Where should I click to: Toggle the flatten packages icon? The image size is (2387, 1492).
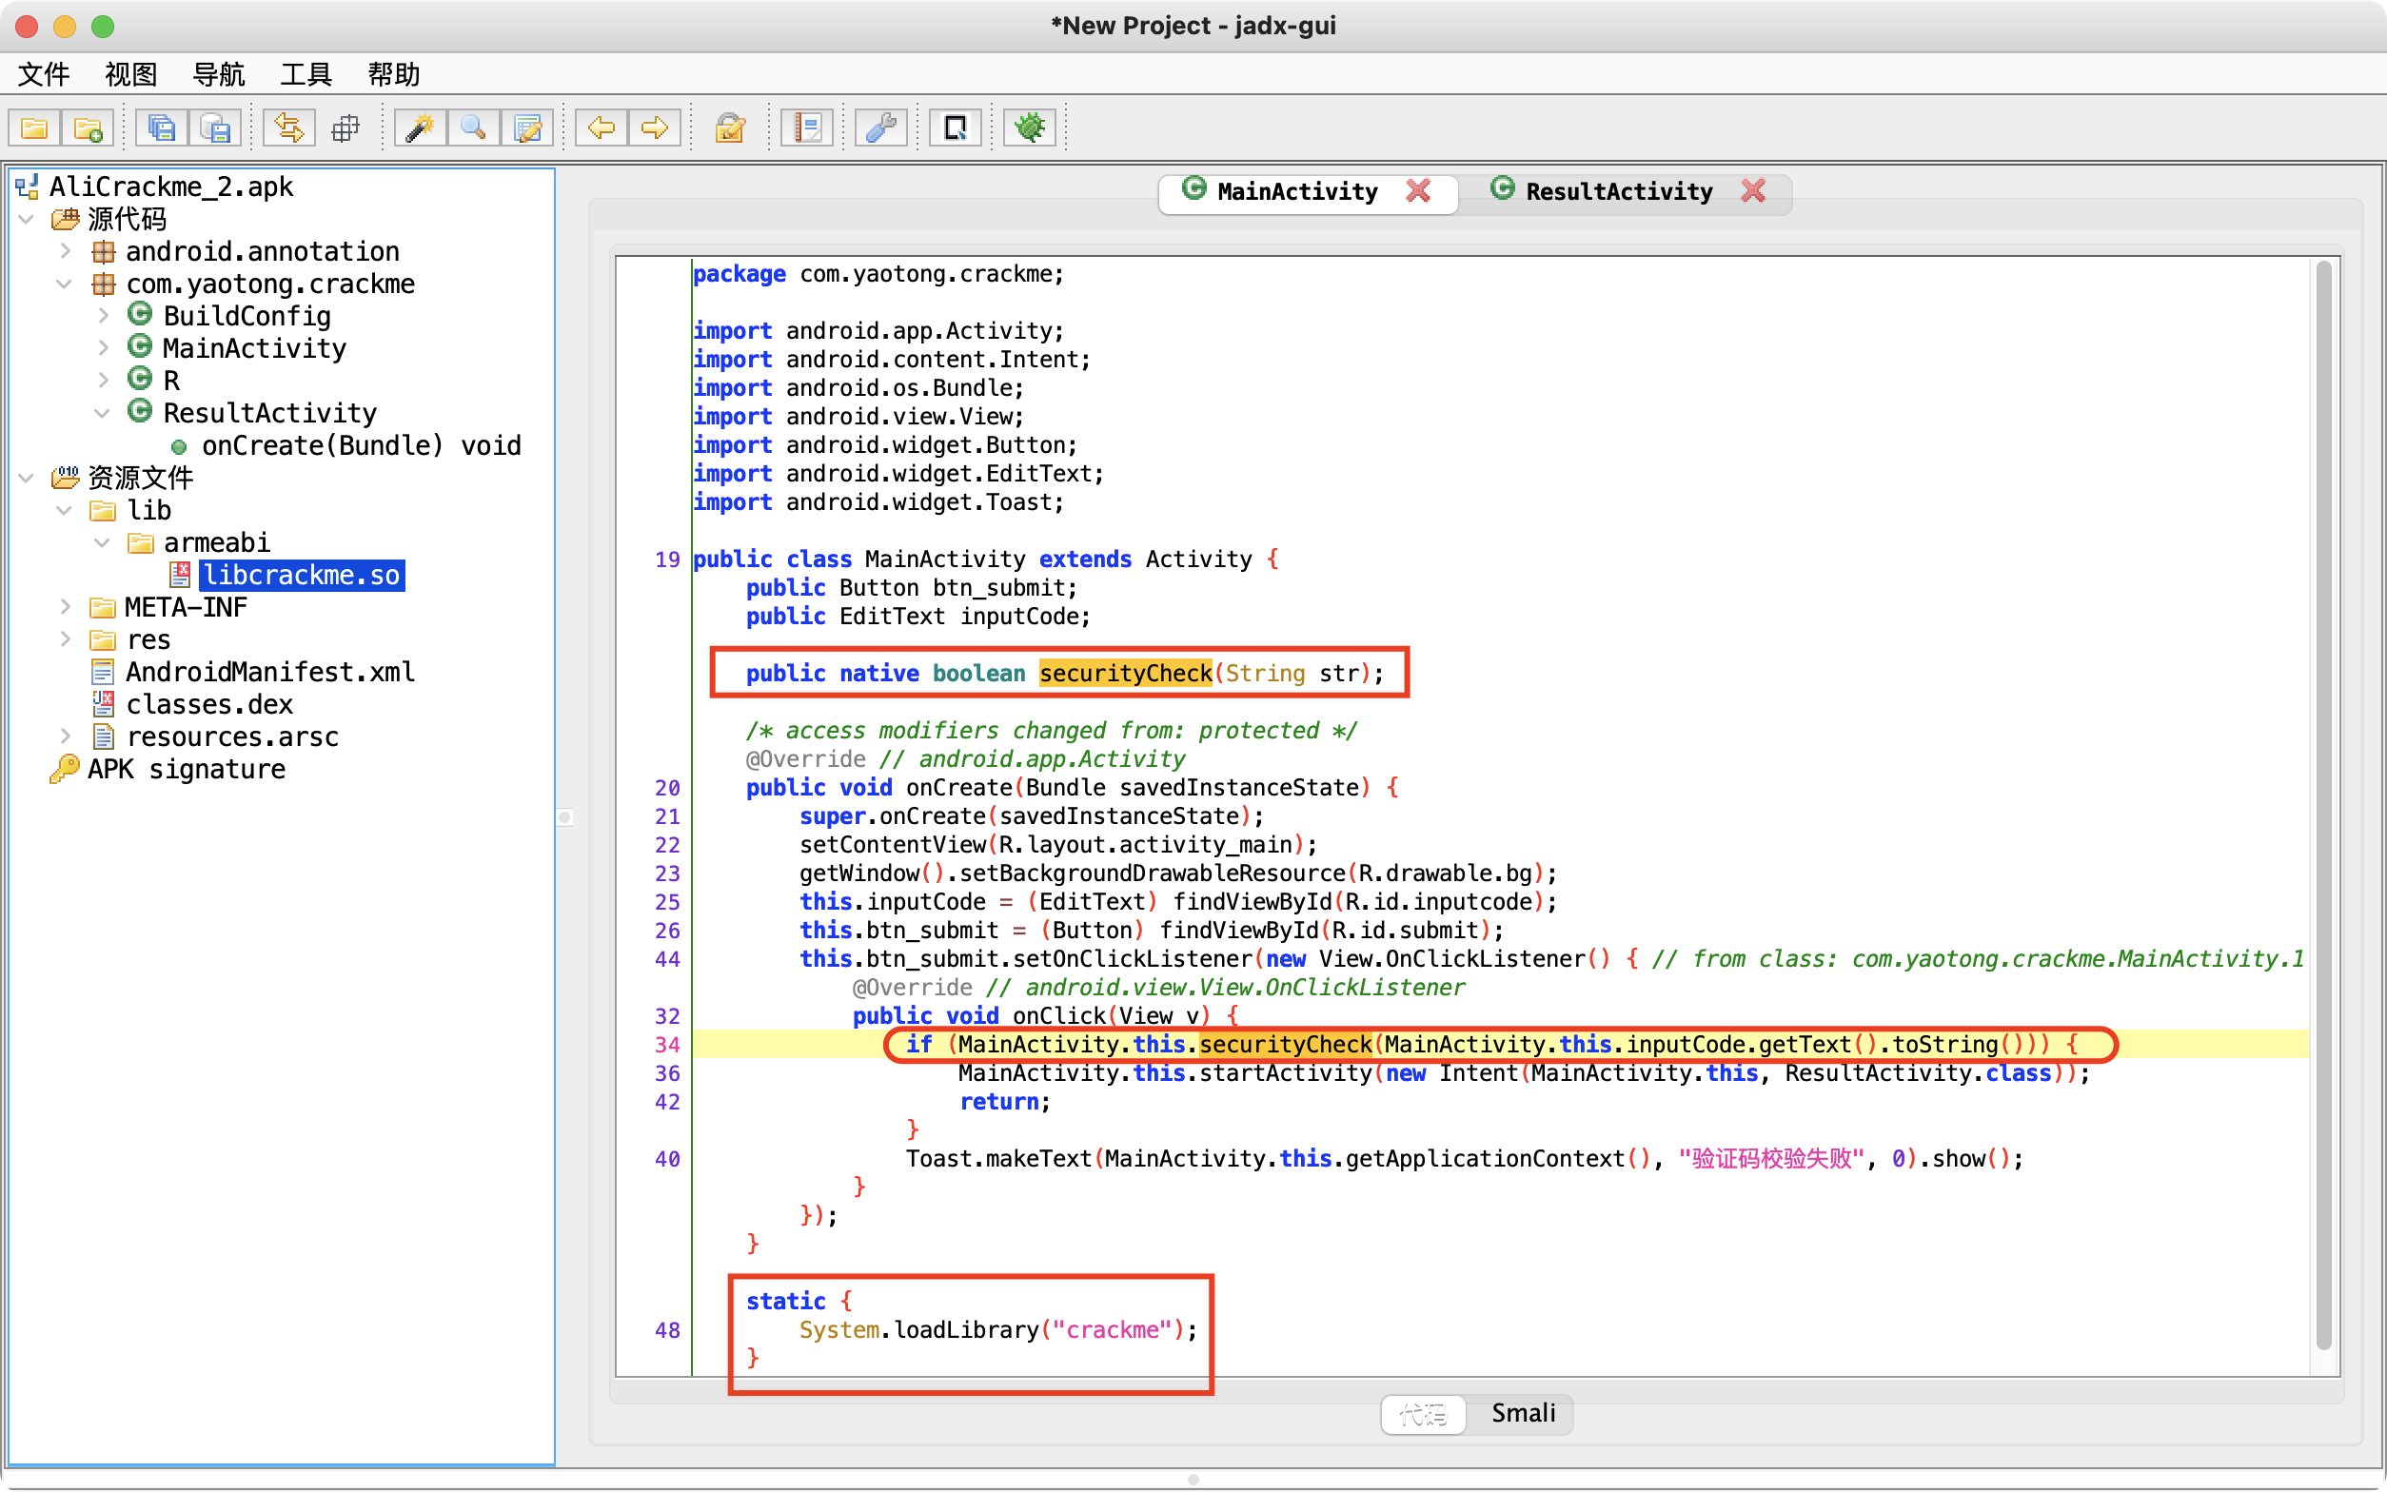(x=345, y=128)
